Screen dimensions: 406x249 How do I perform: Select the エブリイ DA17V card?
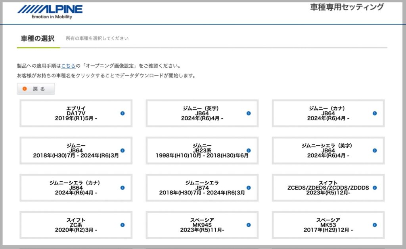pyautogui.click(x=76, y=113)
